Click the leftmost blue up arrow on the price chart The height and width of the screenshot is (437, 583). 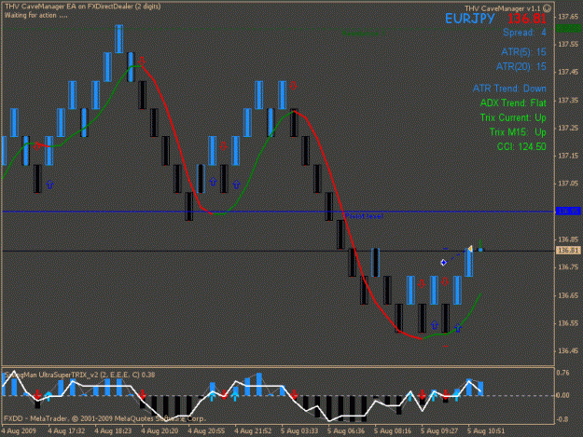[49, 184]
